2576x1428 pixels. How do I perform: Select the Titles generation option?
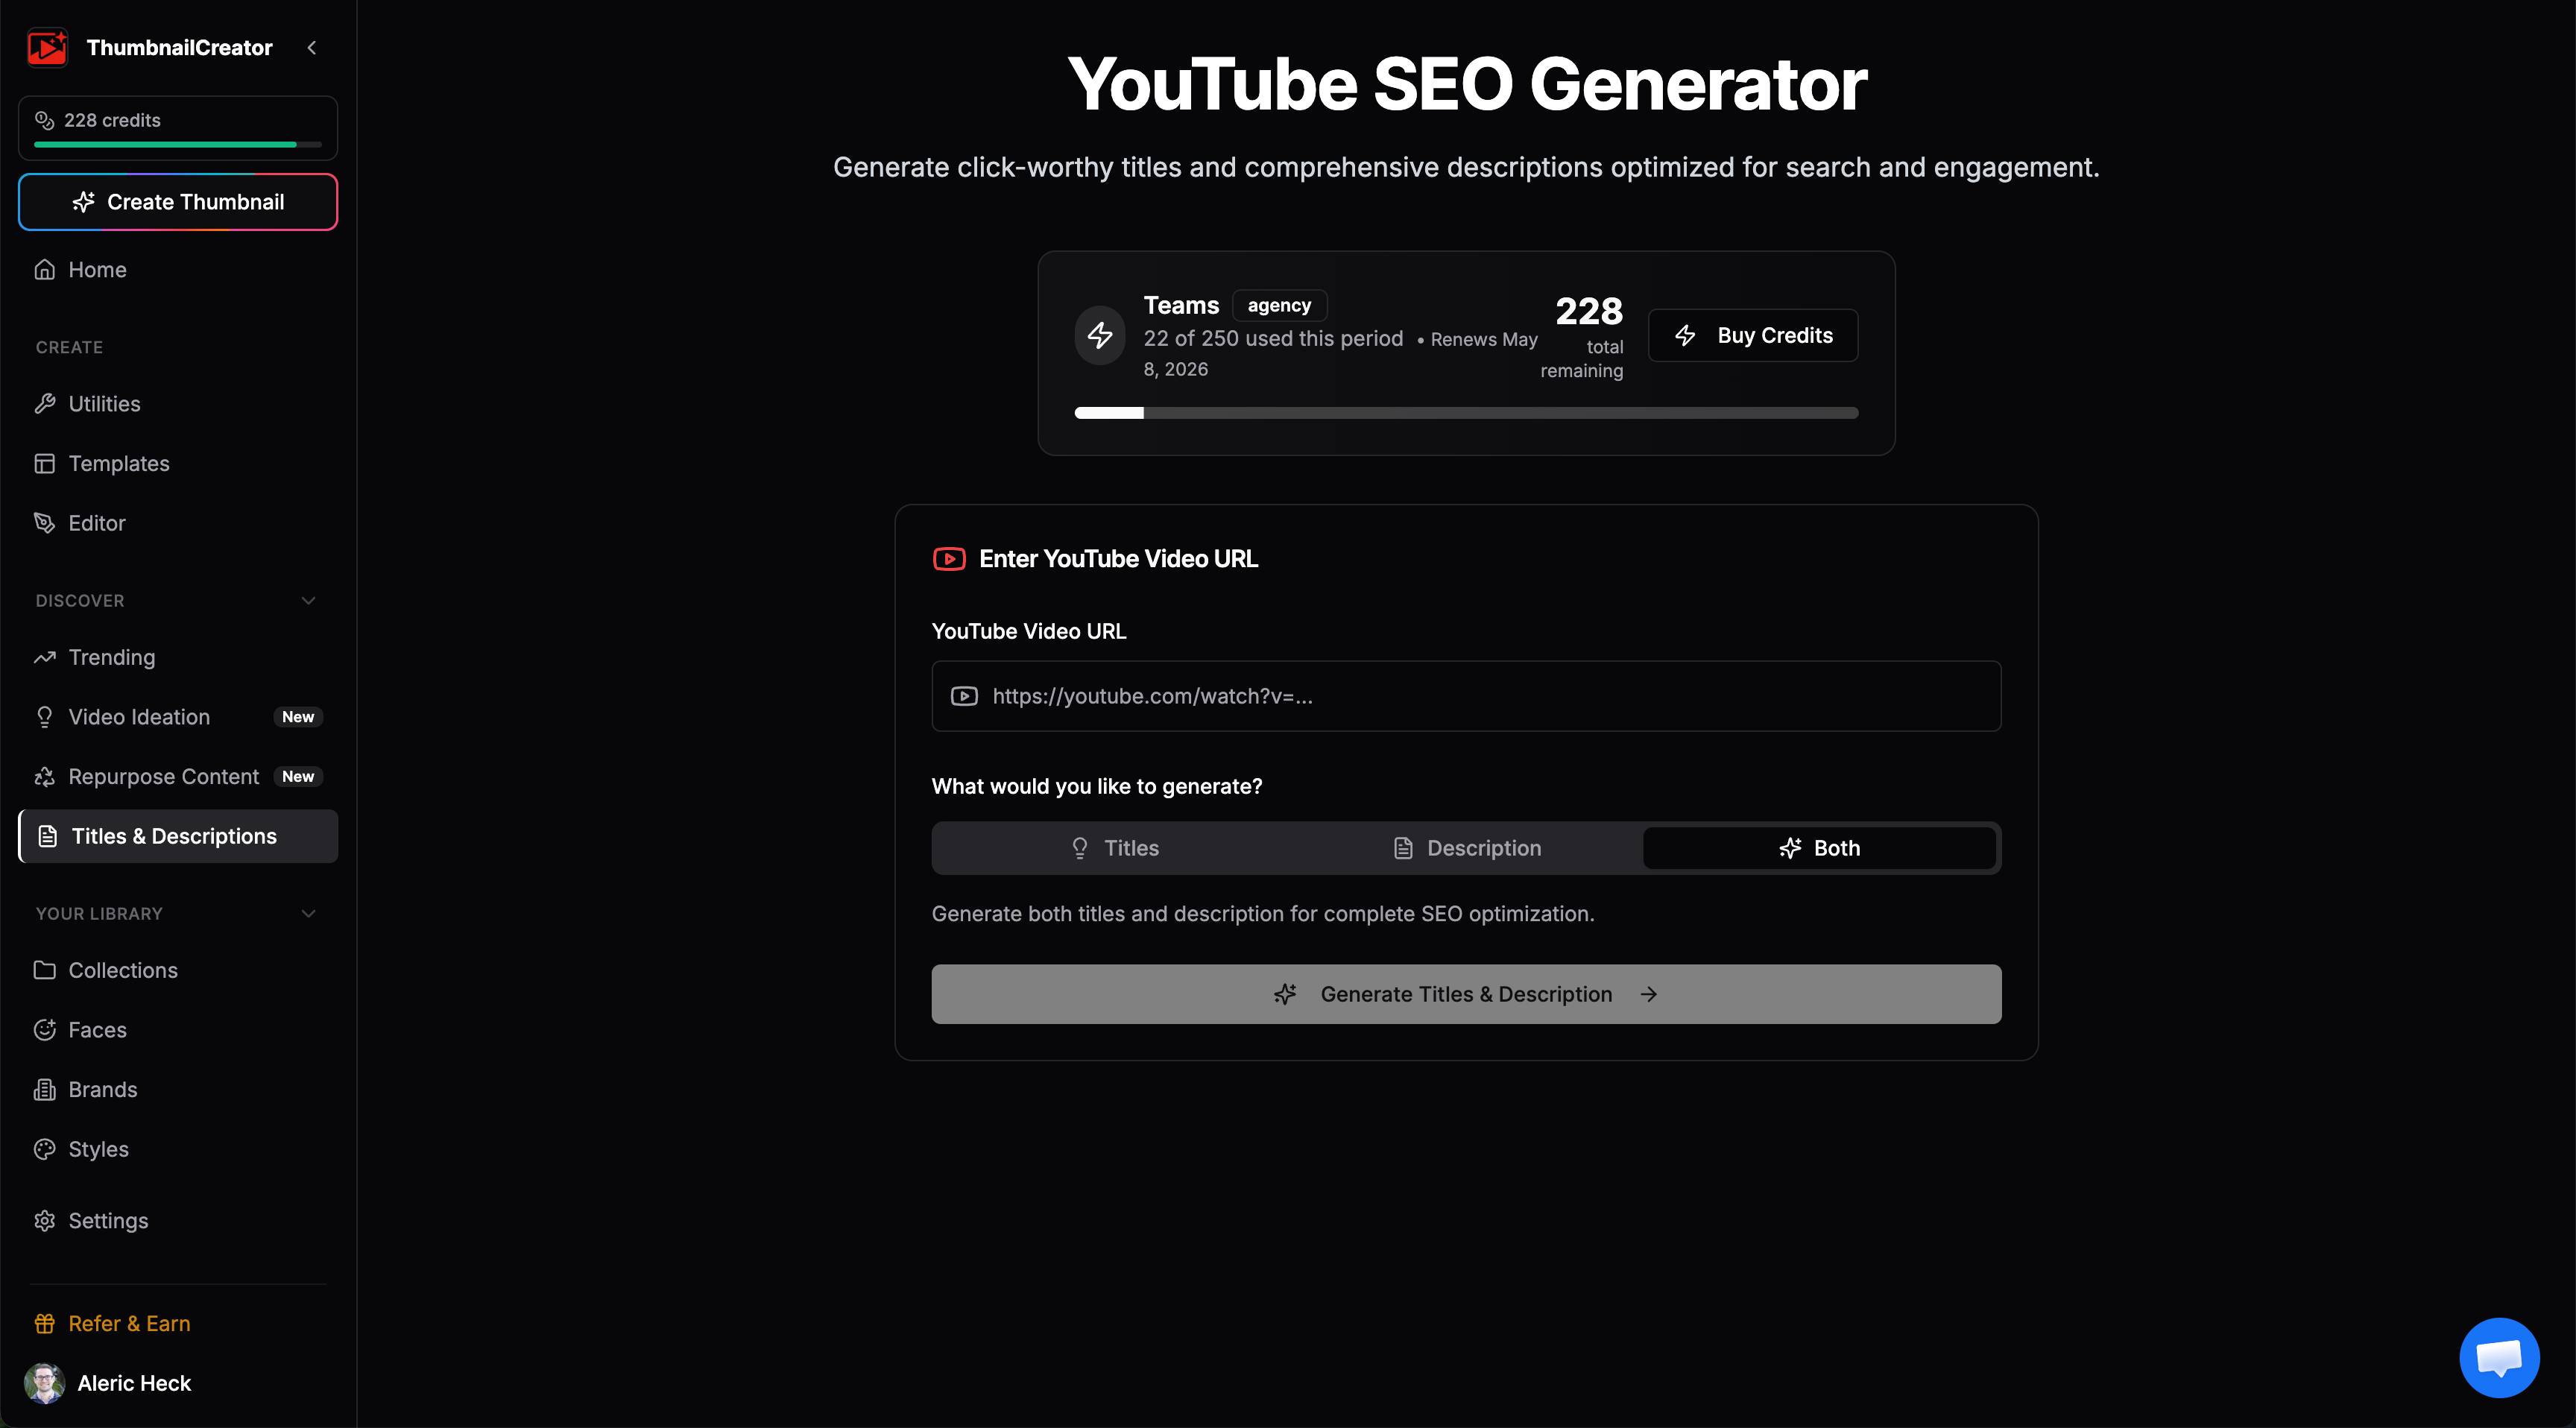[1114, 848]
